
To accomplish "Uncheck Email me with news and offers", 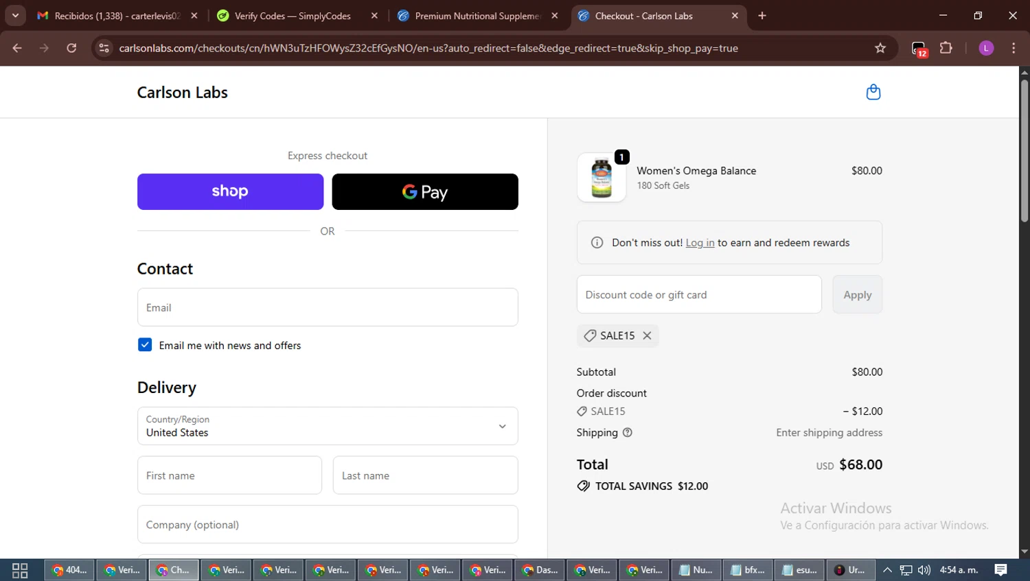I will 145,345.
